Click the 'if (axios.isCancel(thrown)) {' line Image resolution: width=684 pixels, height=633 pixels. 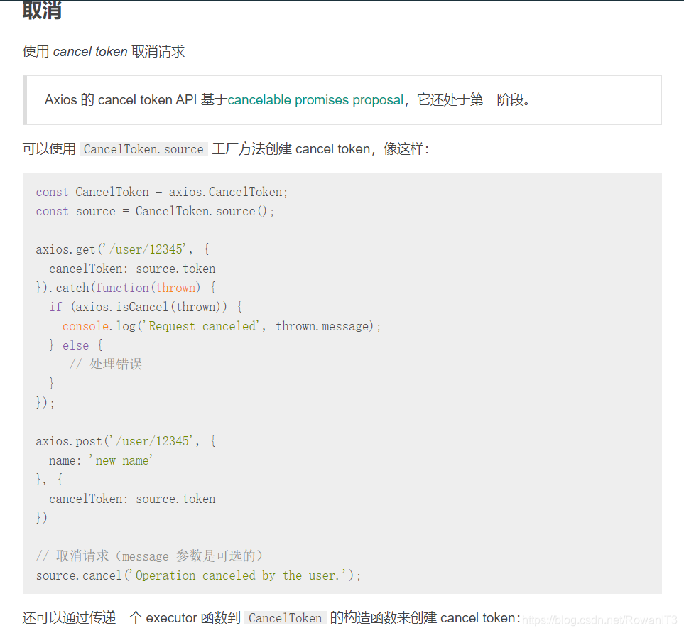click(x=146, y=307)
